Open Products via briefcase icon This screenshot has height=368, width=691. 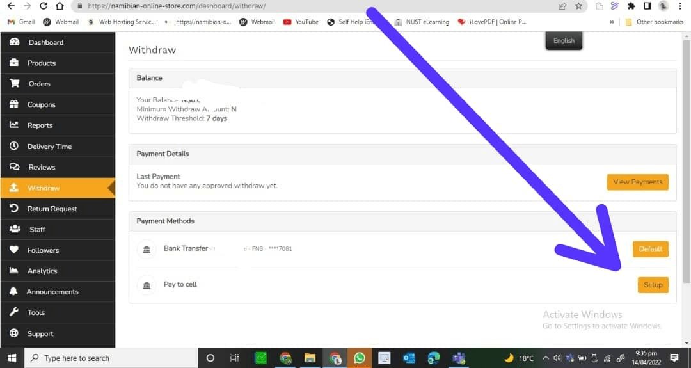[x=14, y=63]
